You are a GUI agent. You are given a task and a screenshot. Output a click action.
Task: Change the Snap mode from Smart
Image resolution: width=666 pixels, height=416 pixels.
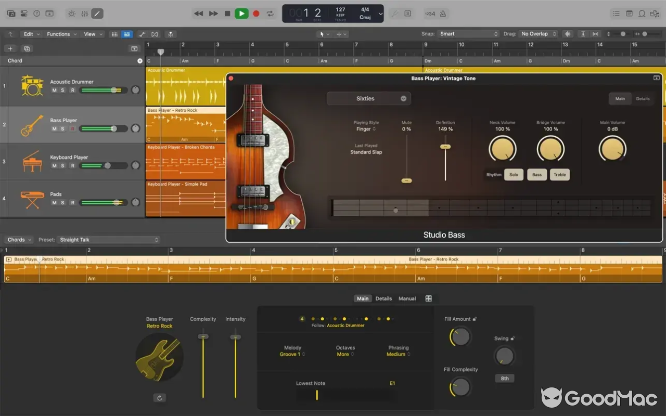[x=468, y=33]
